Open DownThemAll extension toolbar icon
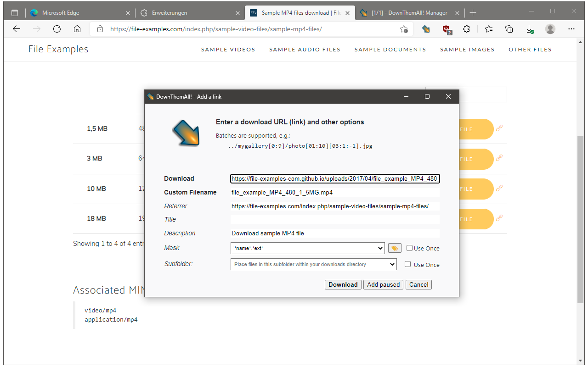The image size is (588, 367). tap(426, 29)
